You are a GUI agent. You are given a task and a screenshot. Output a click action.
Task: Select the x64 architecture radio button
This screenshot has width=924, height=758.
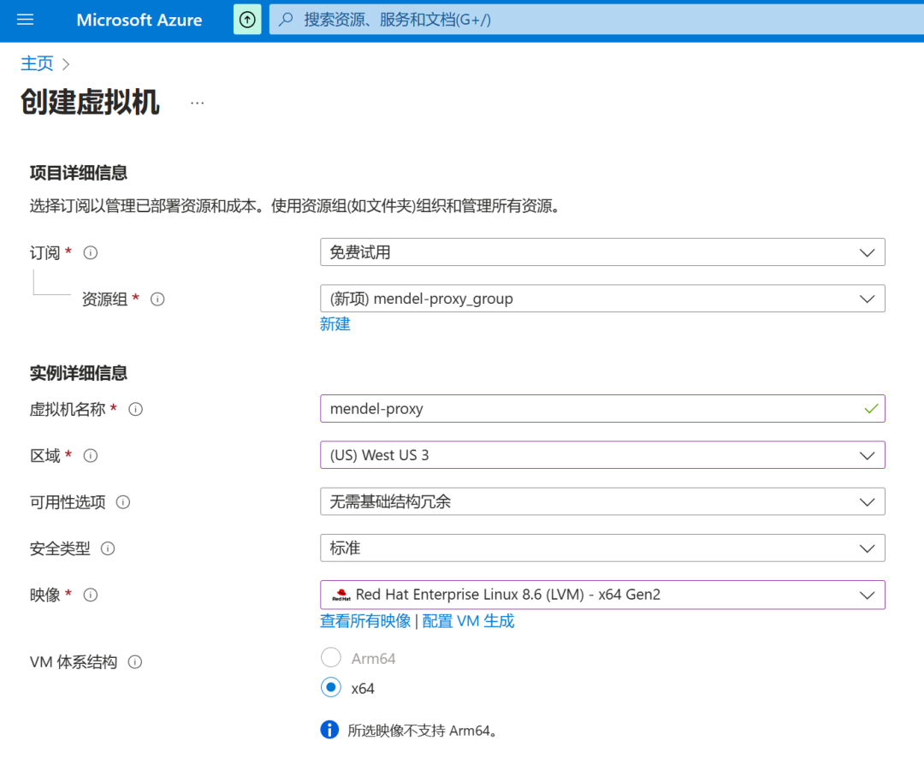[331, 687]
